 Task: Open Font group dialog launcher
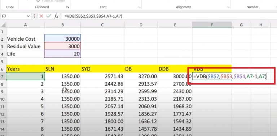(x=139, y=7)
